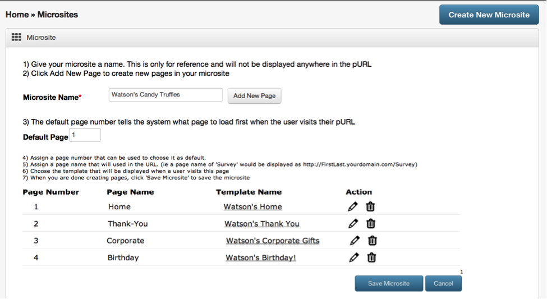
Task: Edit the Home page row
Action: coord(353,206)
